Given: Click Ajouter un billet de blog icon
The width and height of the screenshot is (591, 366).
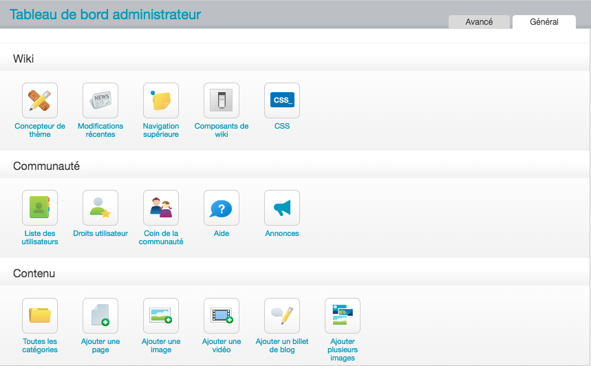Looking at the screenshot, I should tap(282, 316).
